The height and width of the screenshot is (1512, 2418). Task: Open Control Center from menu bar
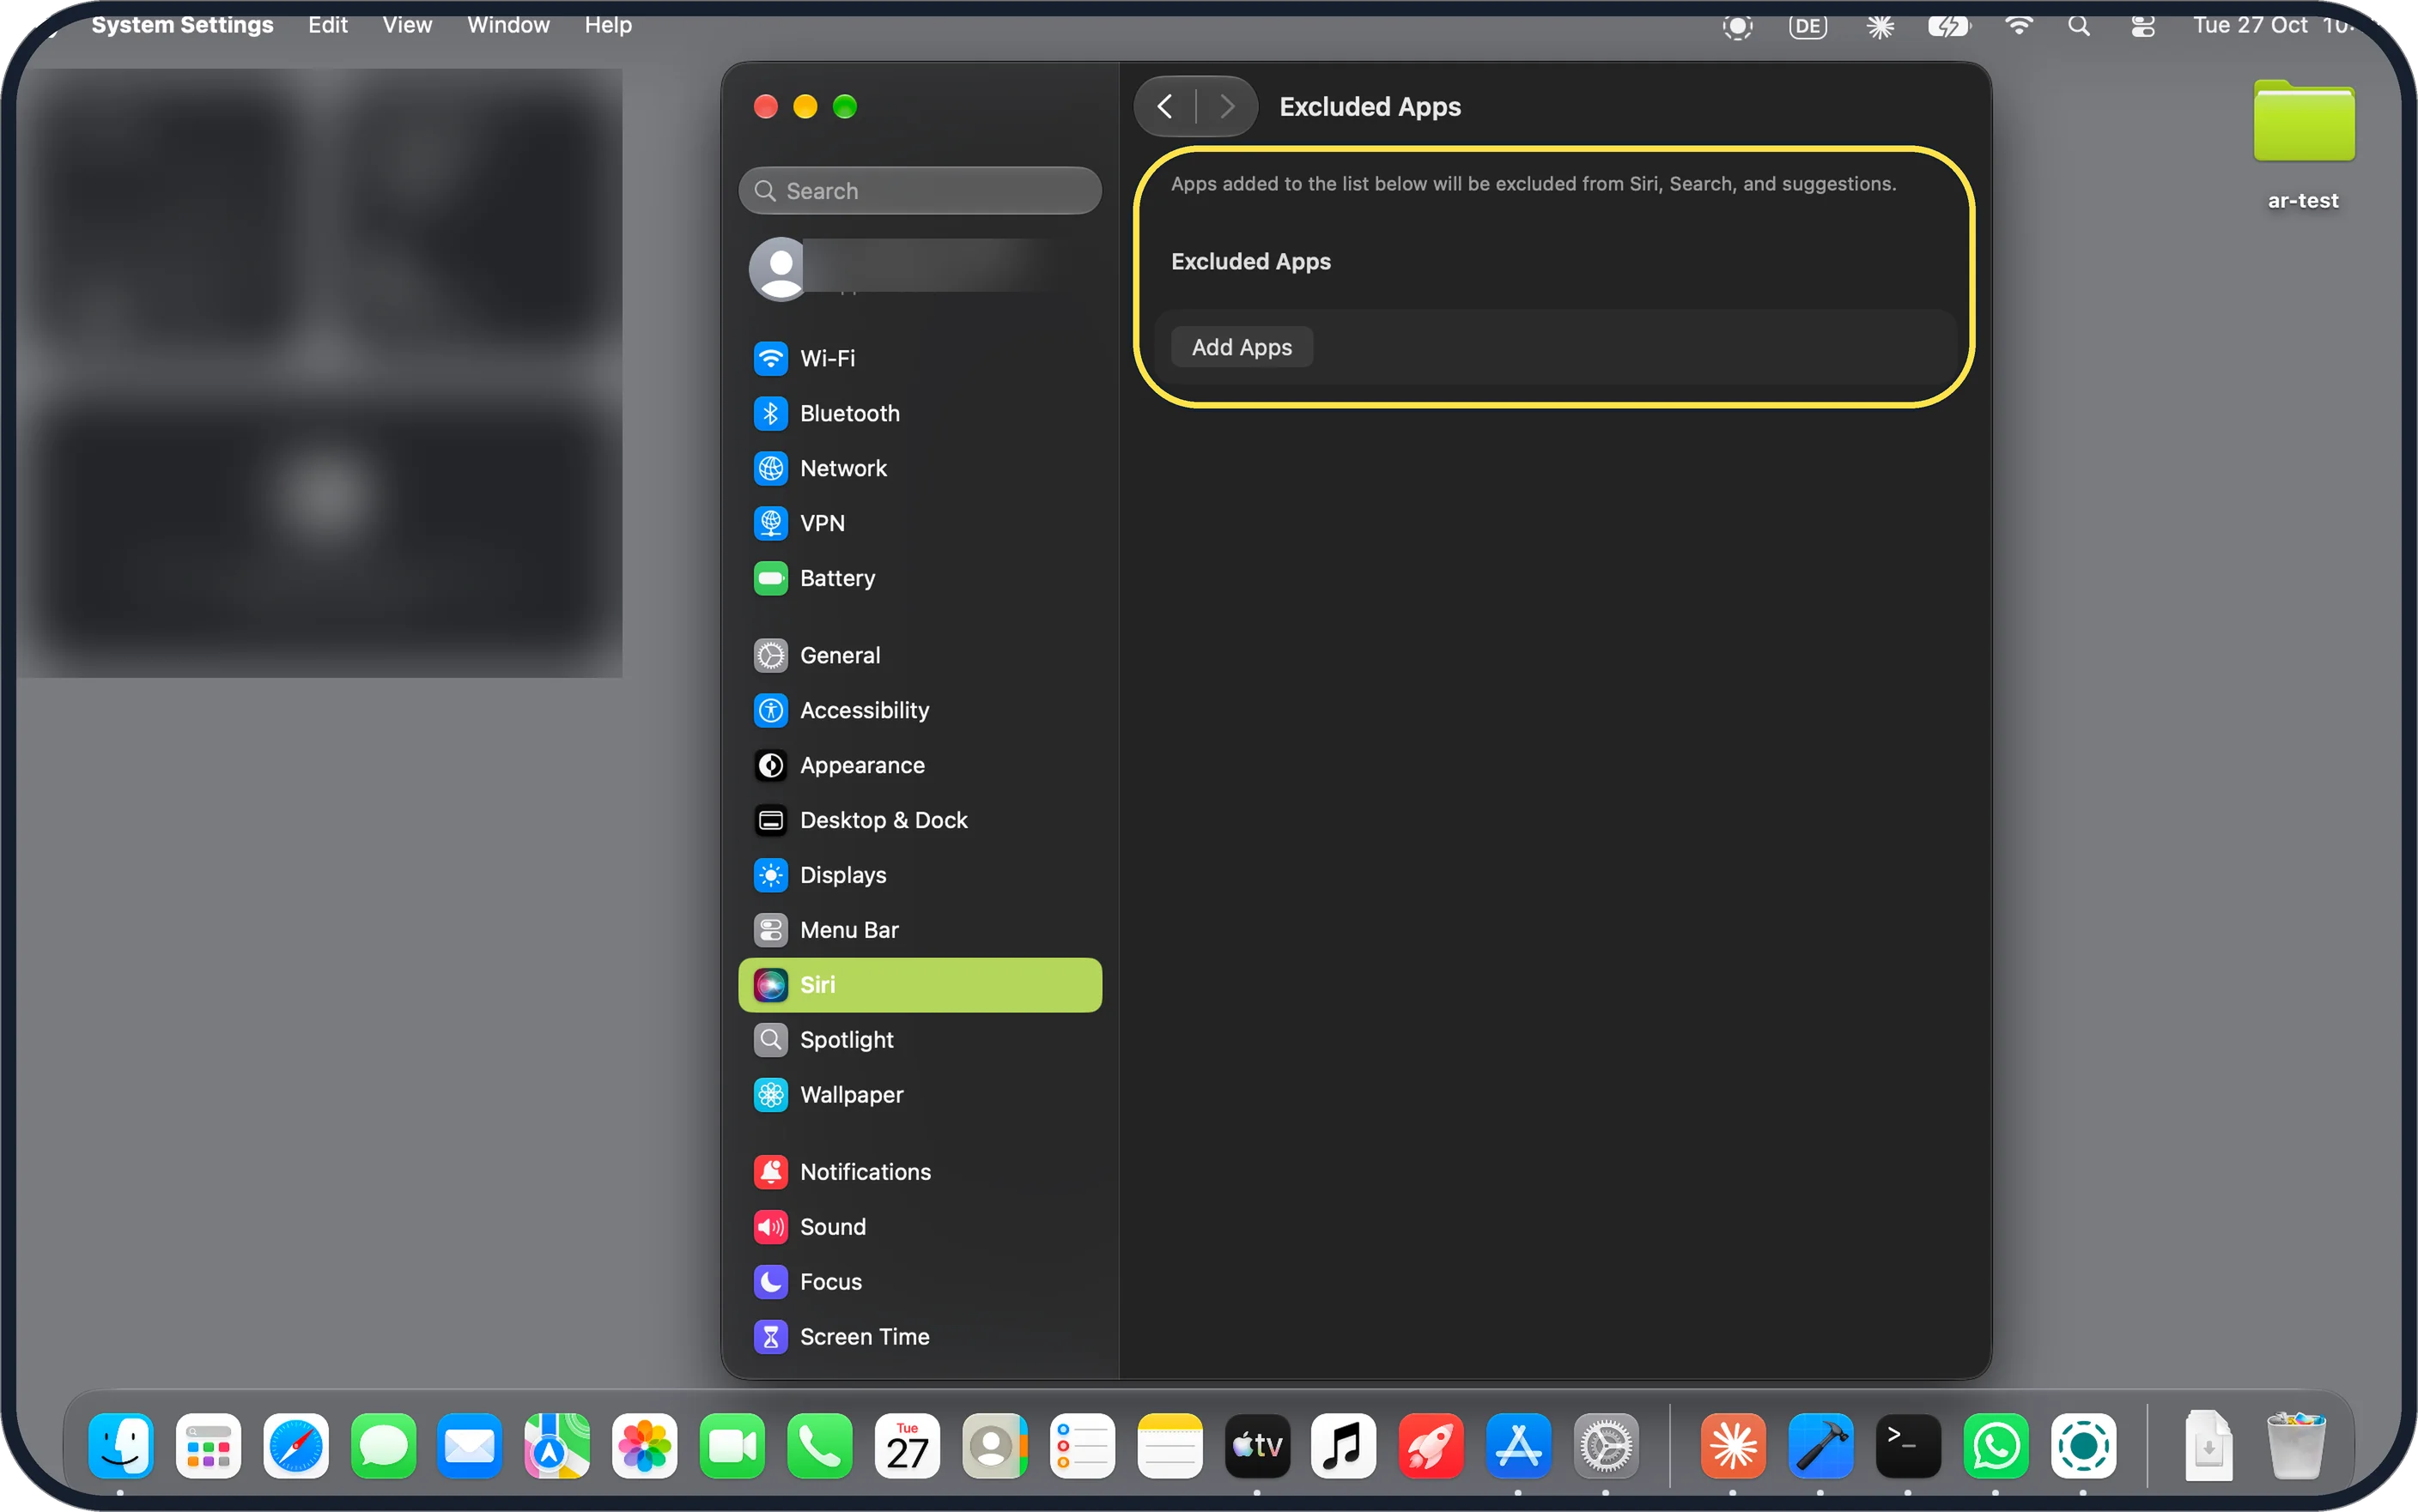pos(2142,26)
